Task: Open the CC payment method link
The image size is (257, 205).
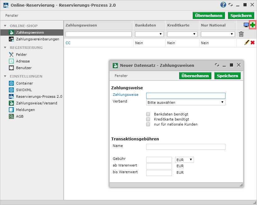Action: 68,43
